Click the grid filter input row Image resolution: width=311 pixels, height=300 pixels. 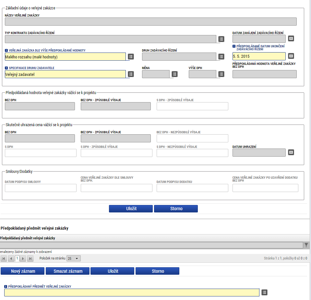pos(151,245)
